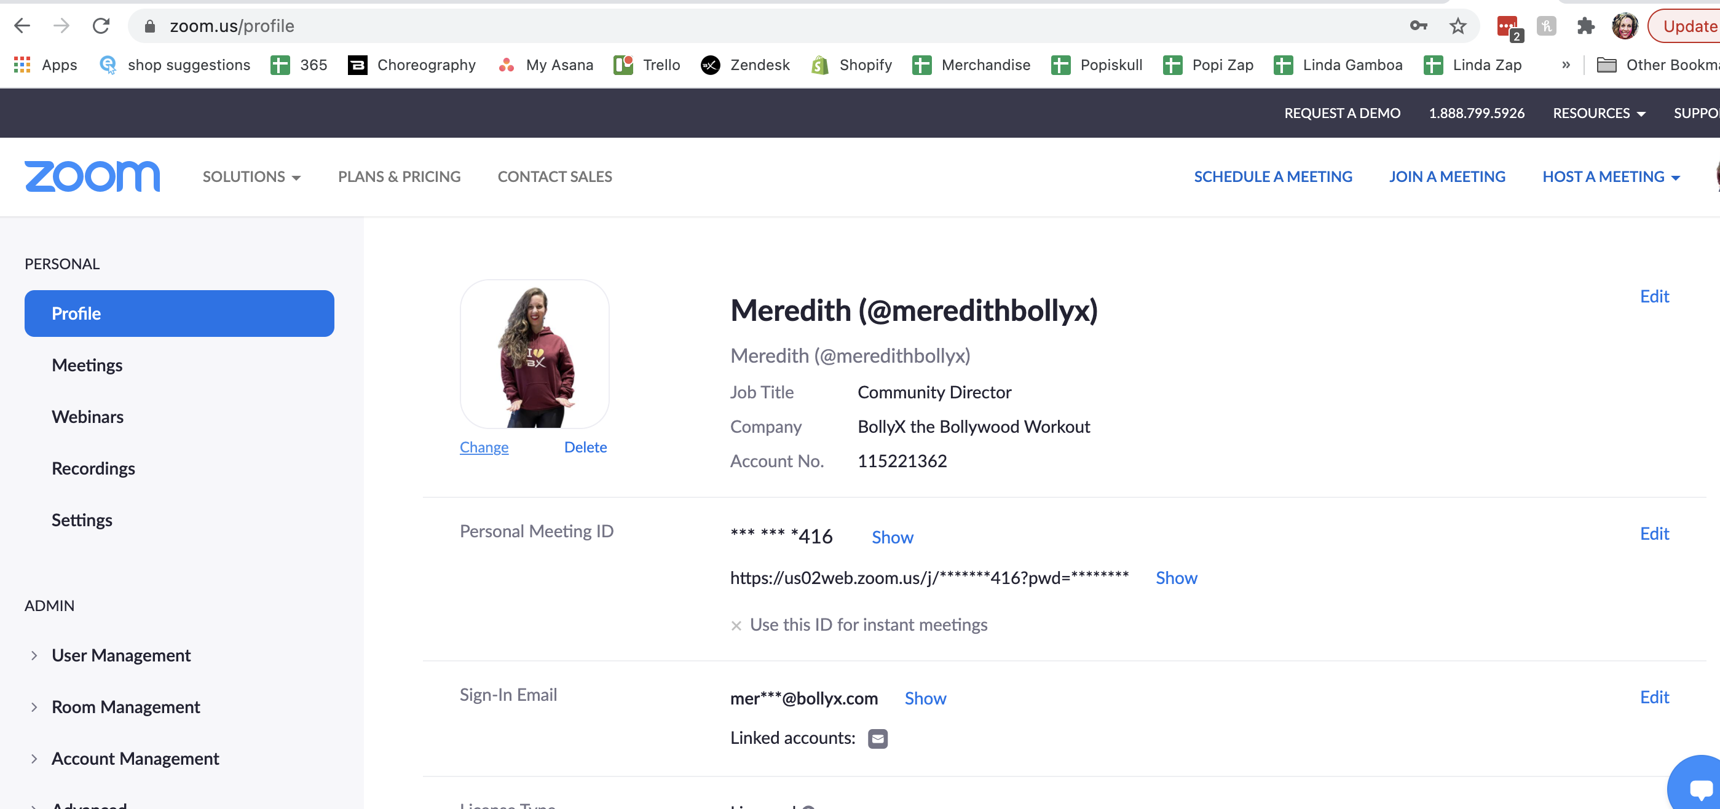Image resolution: width=1720 pixels, height=809 pixels.
Task: Open the Trello bookmark
Action: tap(646, 65)
